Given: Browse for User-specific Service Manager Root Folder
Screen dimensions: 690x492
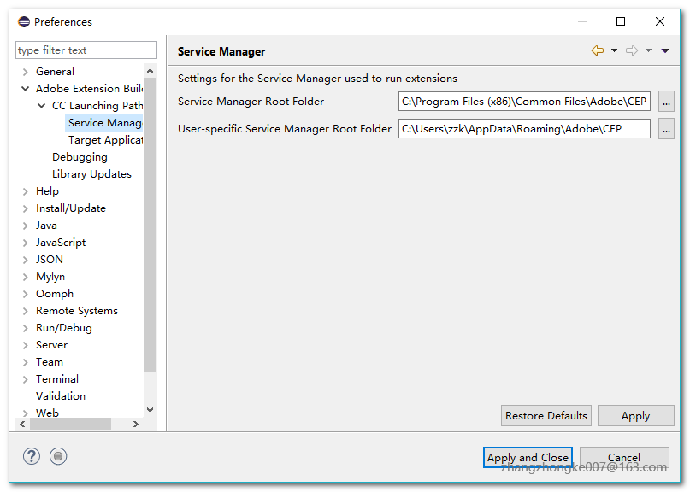Looking at the screenshot, I should [x=666, y=129].
